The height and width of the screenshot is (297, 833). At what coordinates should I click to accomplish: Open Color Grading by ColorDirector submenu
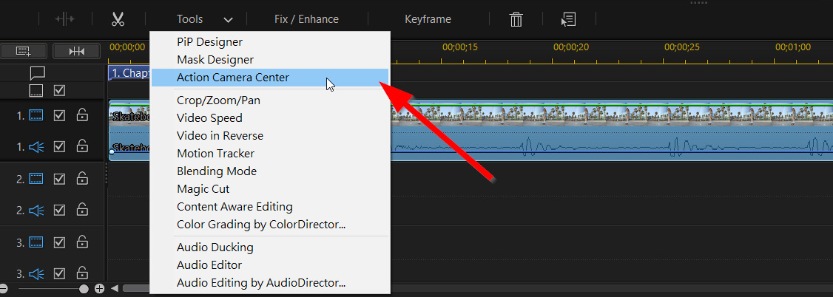coord(261,225)
